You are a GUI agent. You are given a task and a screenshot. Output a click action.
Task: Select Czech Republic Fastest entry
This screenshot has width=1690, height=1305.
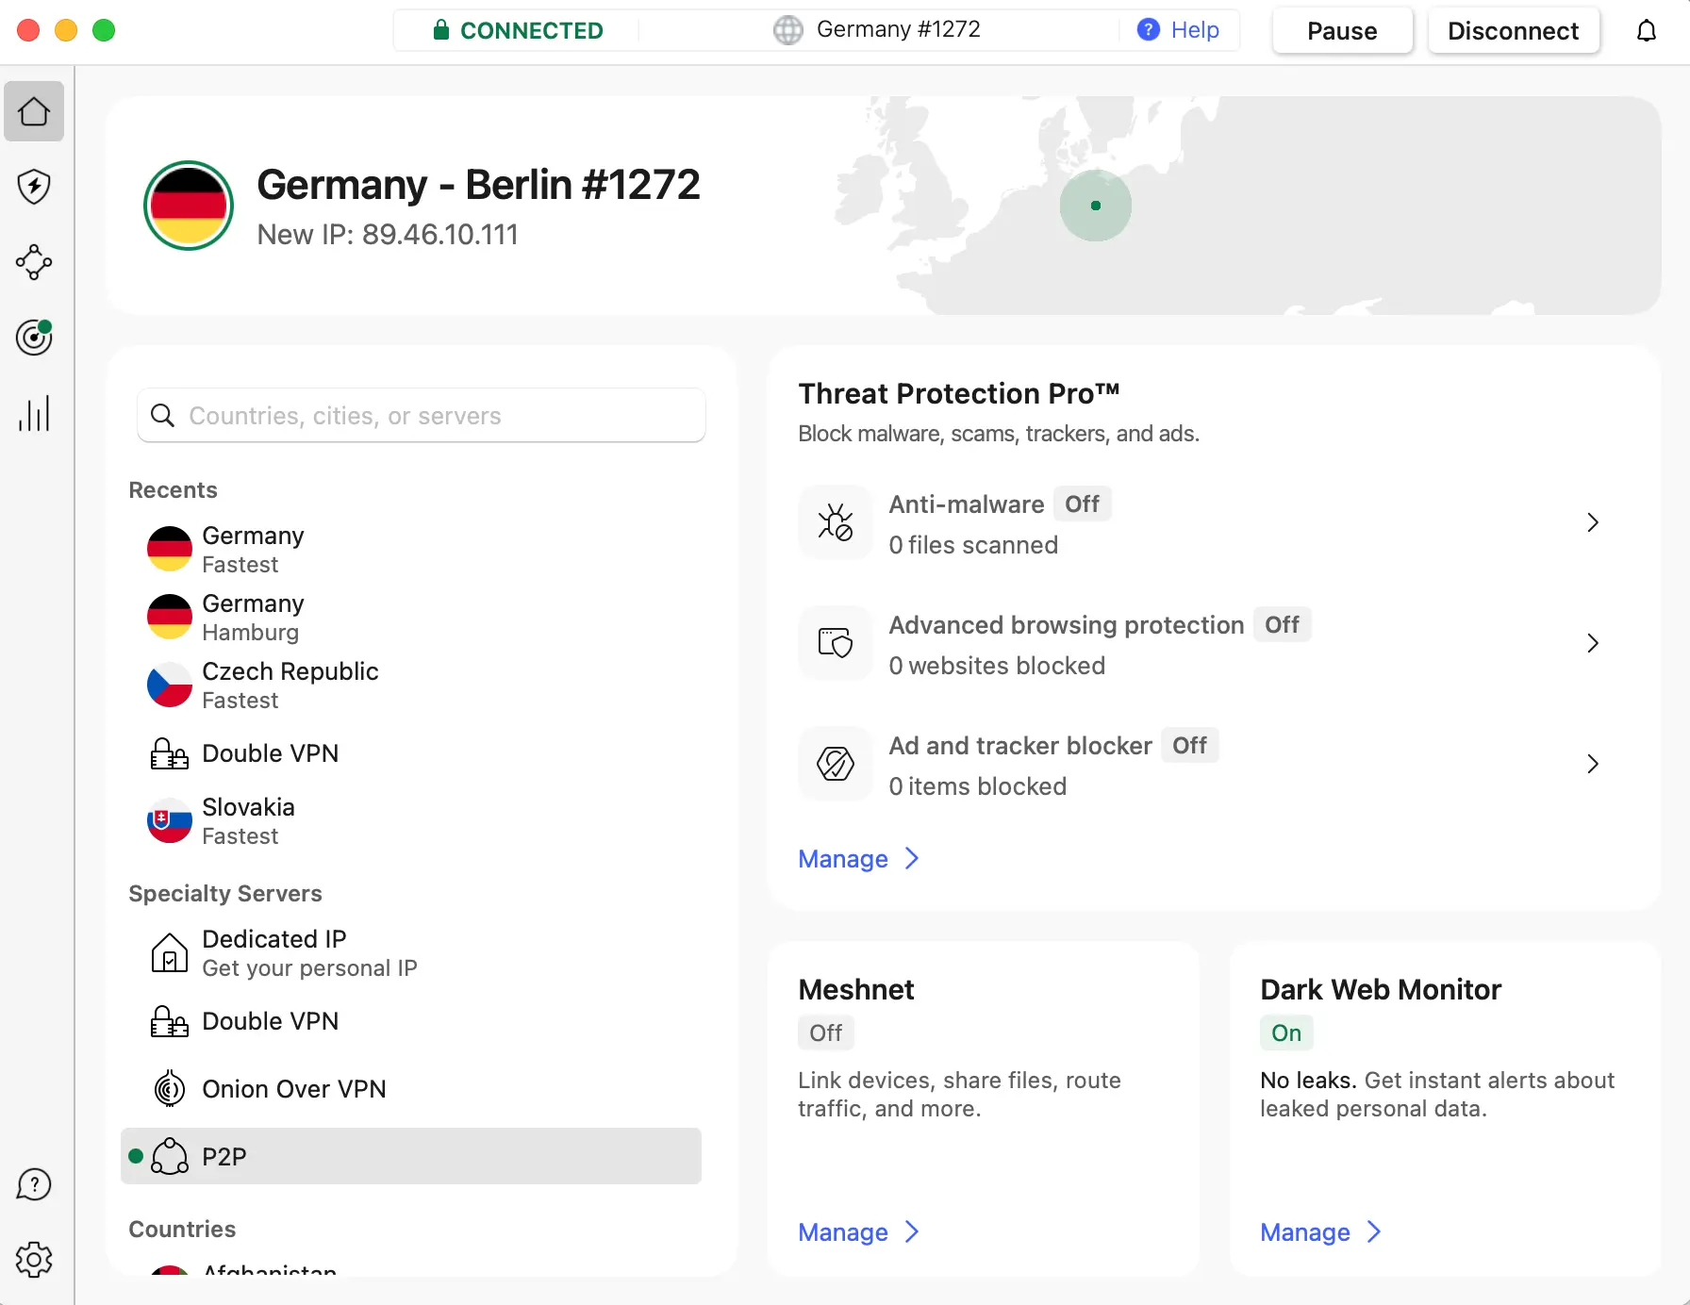(x=411, y=685)
